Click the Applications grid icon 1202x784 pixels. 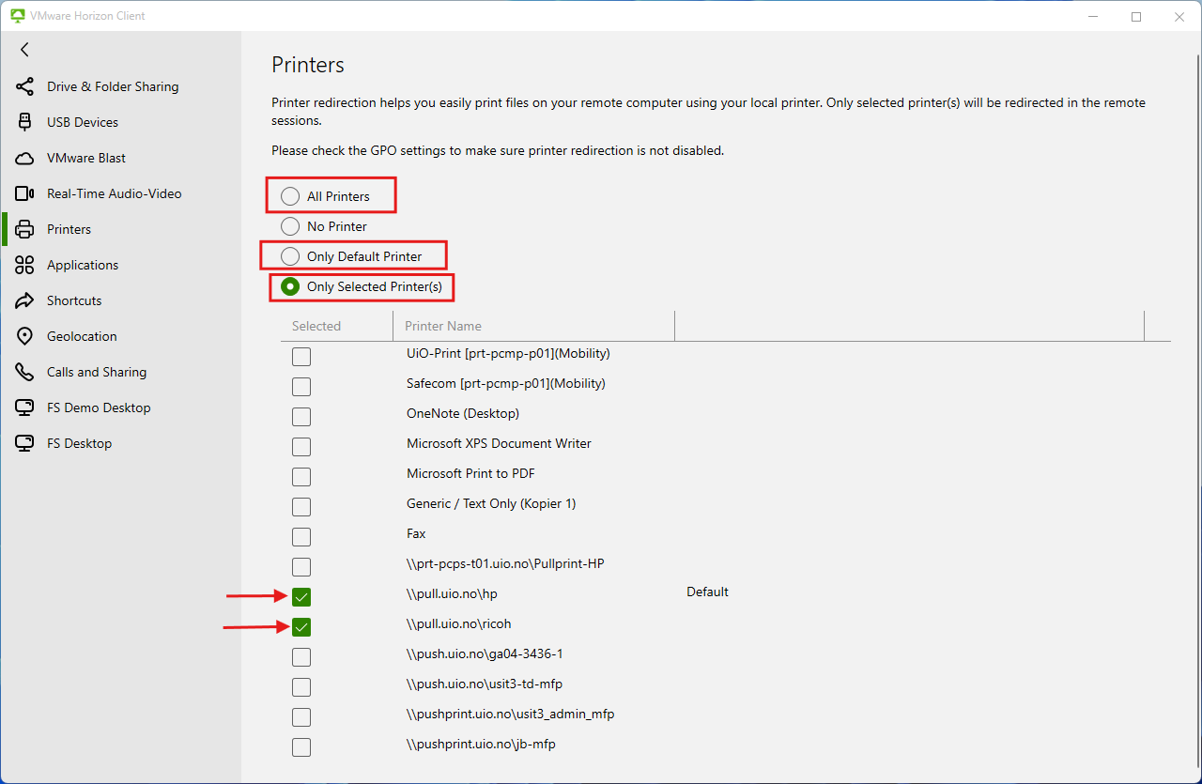coord(25,265)
